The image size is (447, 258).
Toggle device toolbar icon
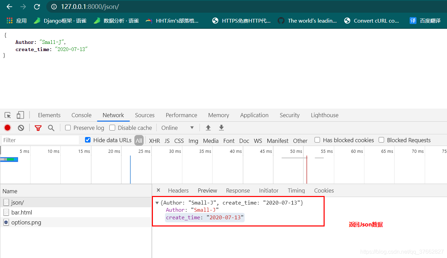pos(21,115)
